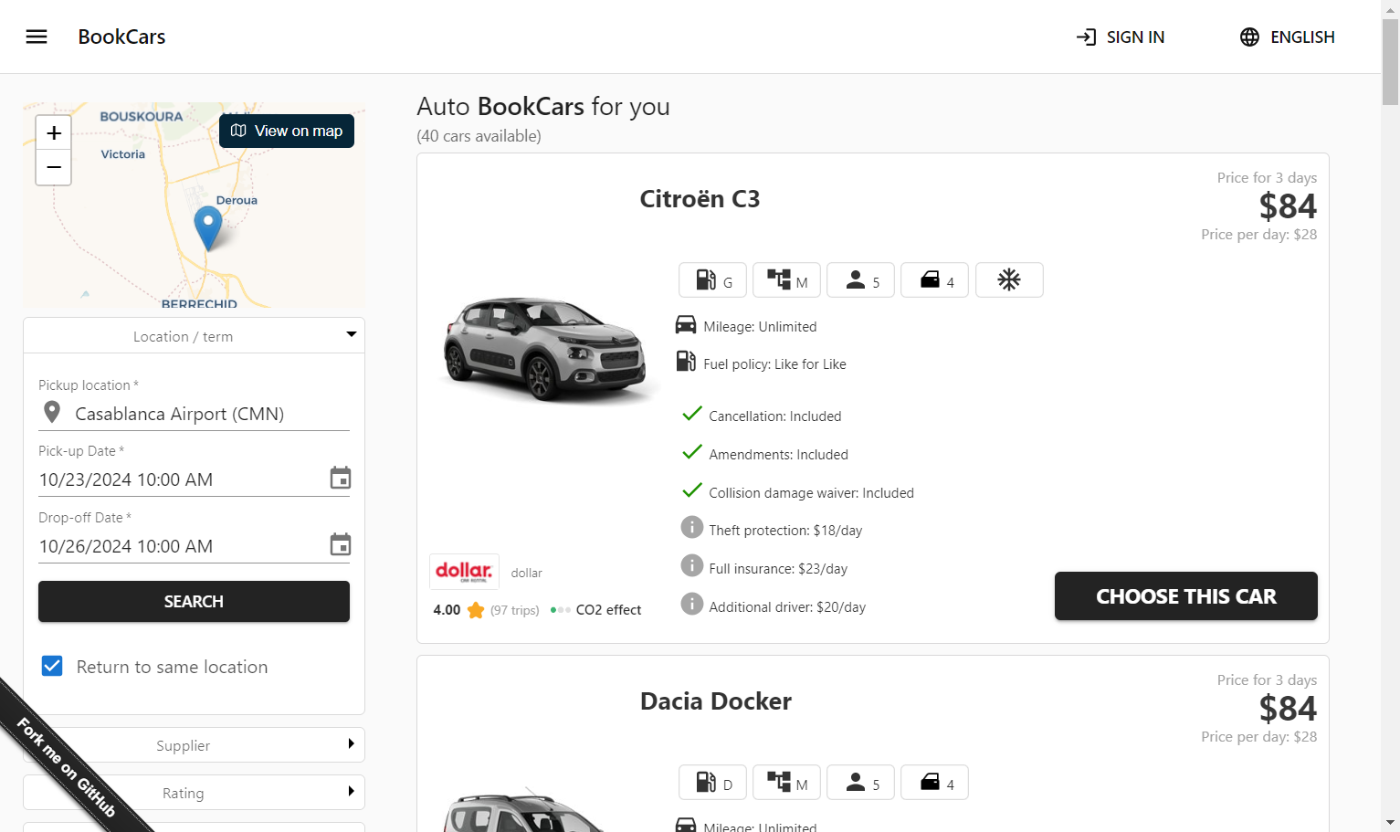Click the blue map location pin
The image size is (1400, 832).
click(x=208, y=227)
